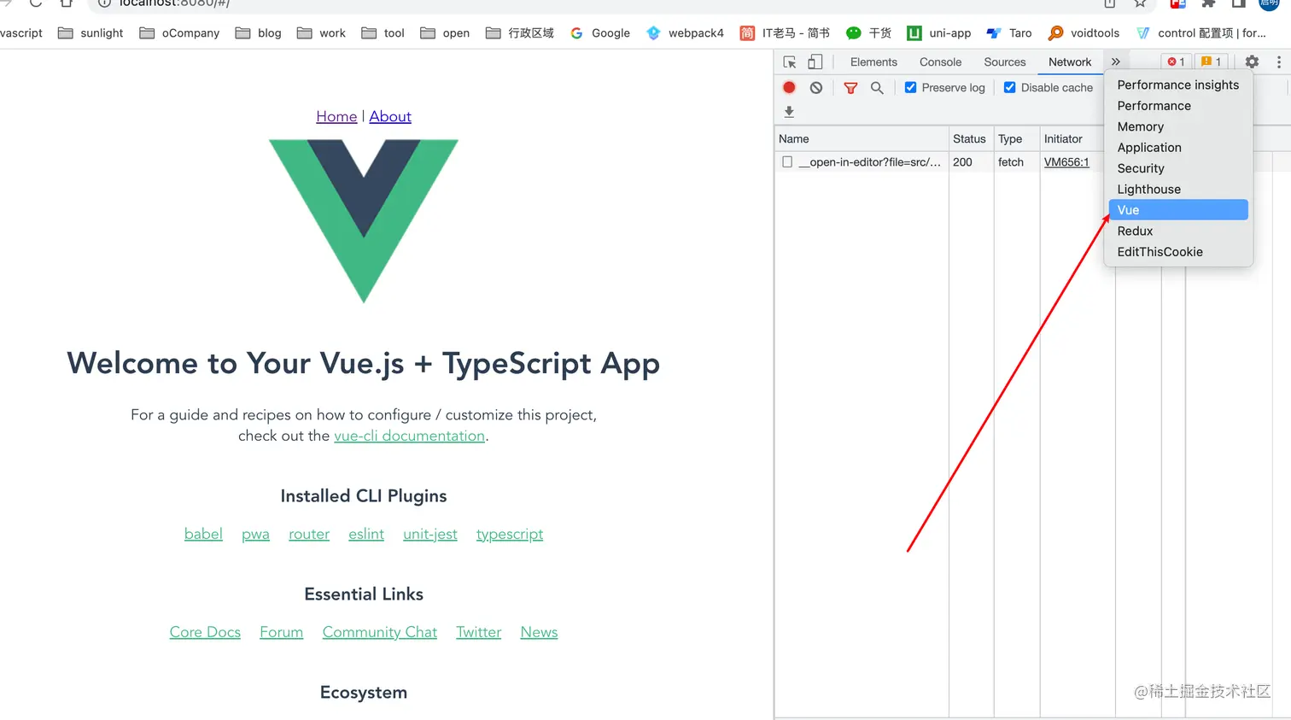
Task: Switch to the Elements tab
Action: point(873,61)
